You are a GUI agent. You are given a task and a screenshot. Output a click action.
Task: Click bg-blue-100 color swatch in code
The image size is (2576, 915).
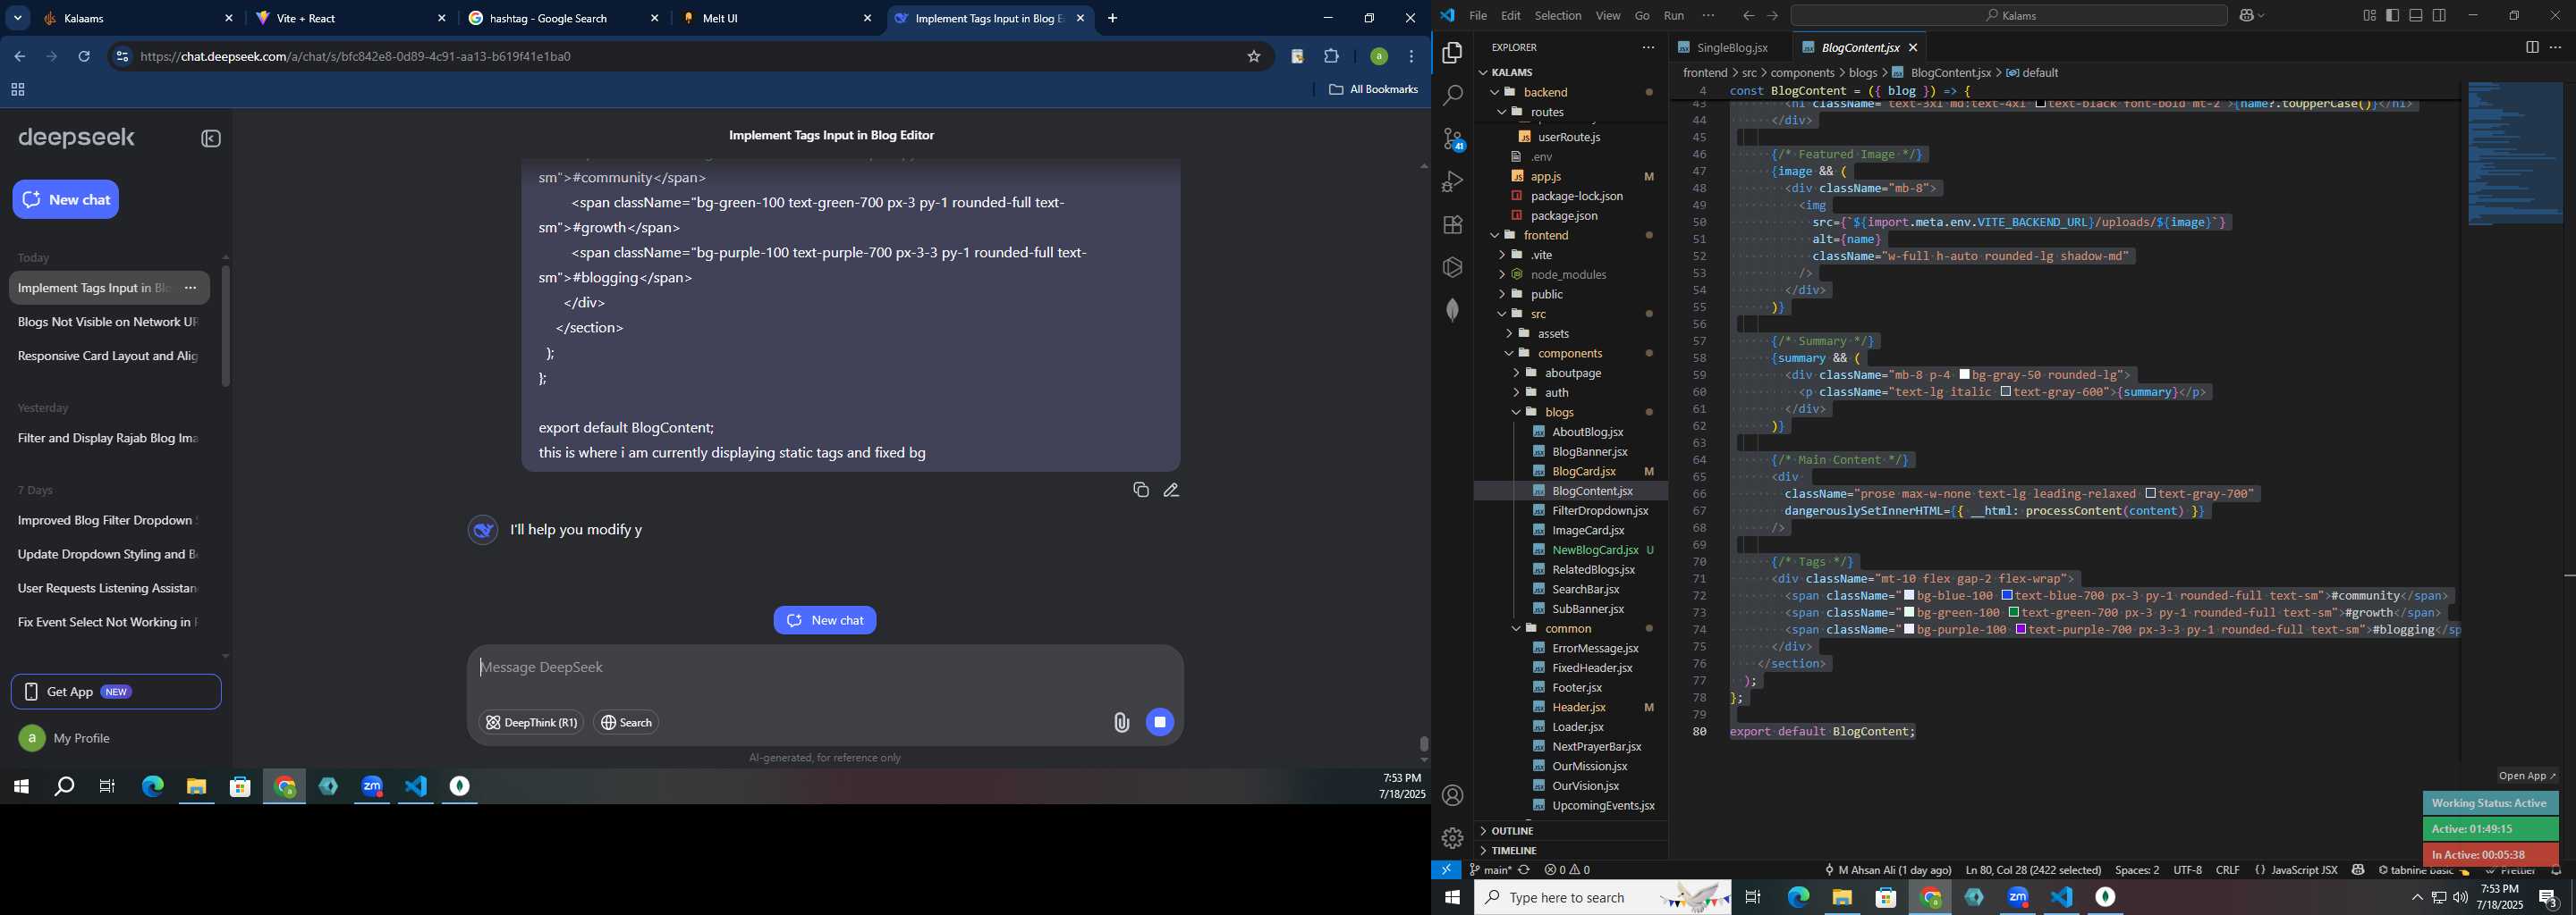pos(1909,596)
